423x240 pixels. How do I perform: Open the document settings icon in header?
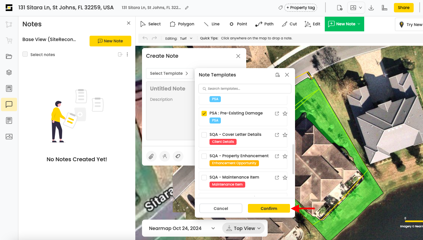coord(339,8)
